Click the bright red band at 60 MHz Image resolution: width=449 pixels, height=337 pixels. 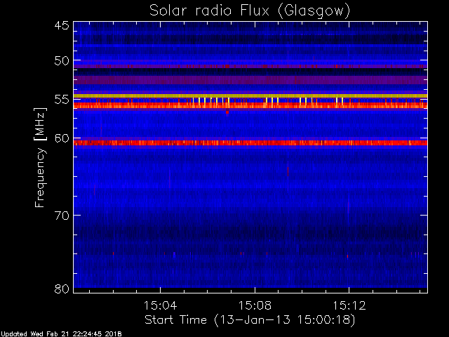pyautogui.click(x=250, y=143)
